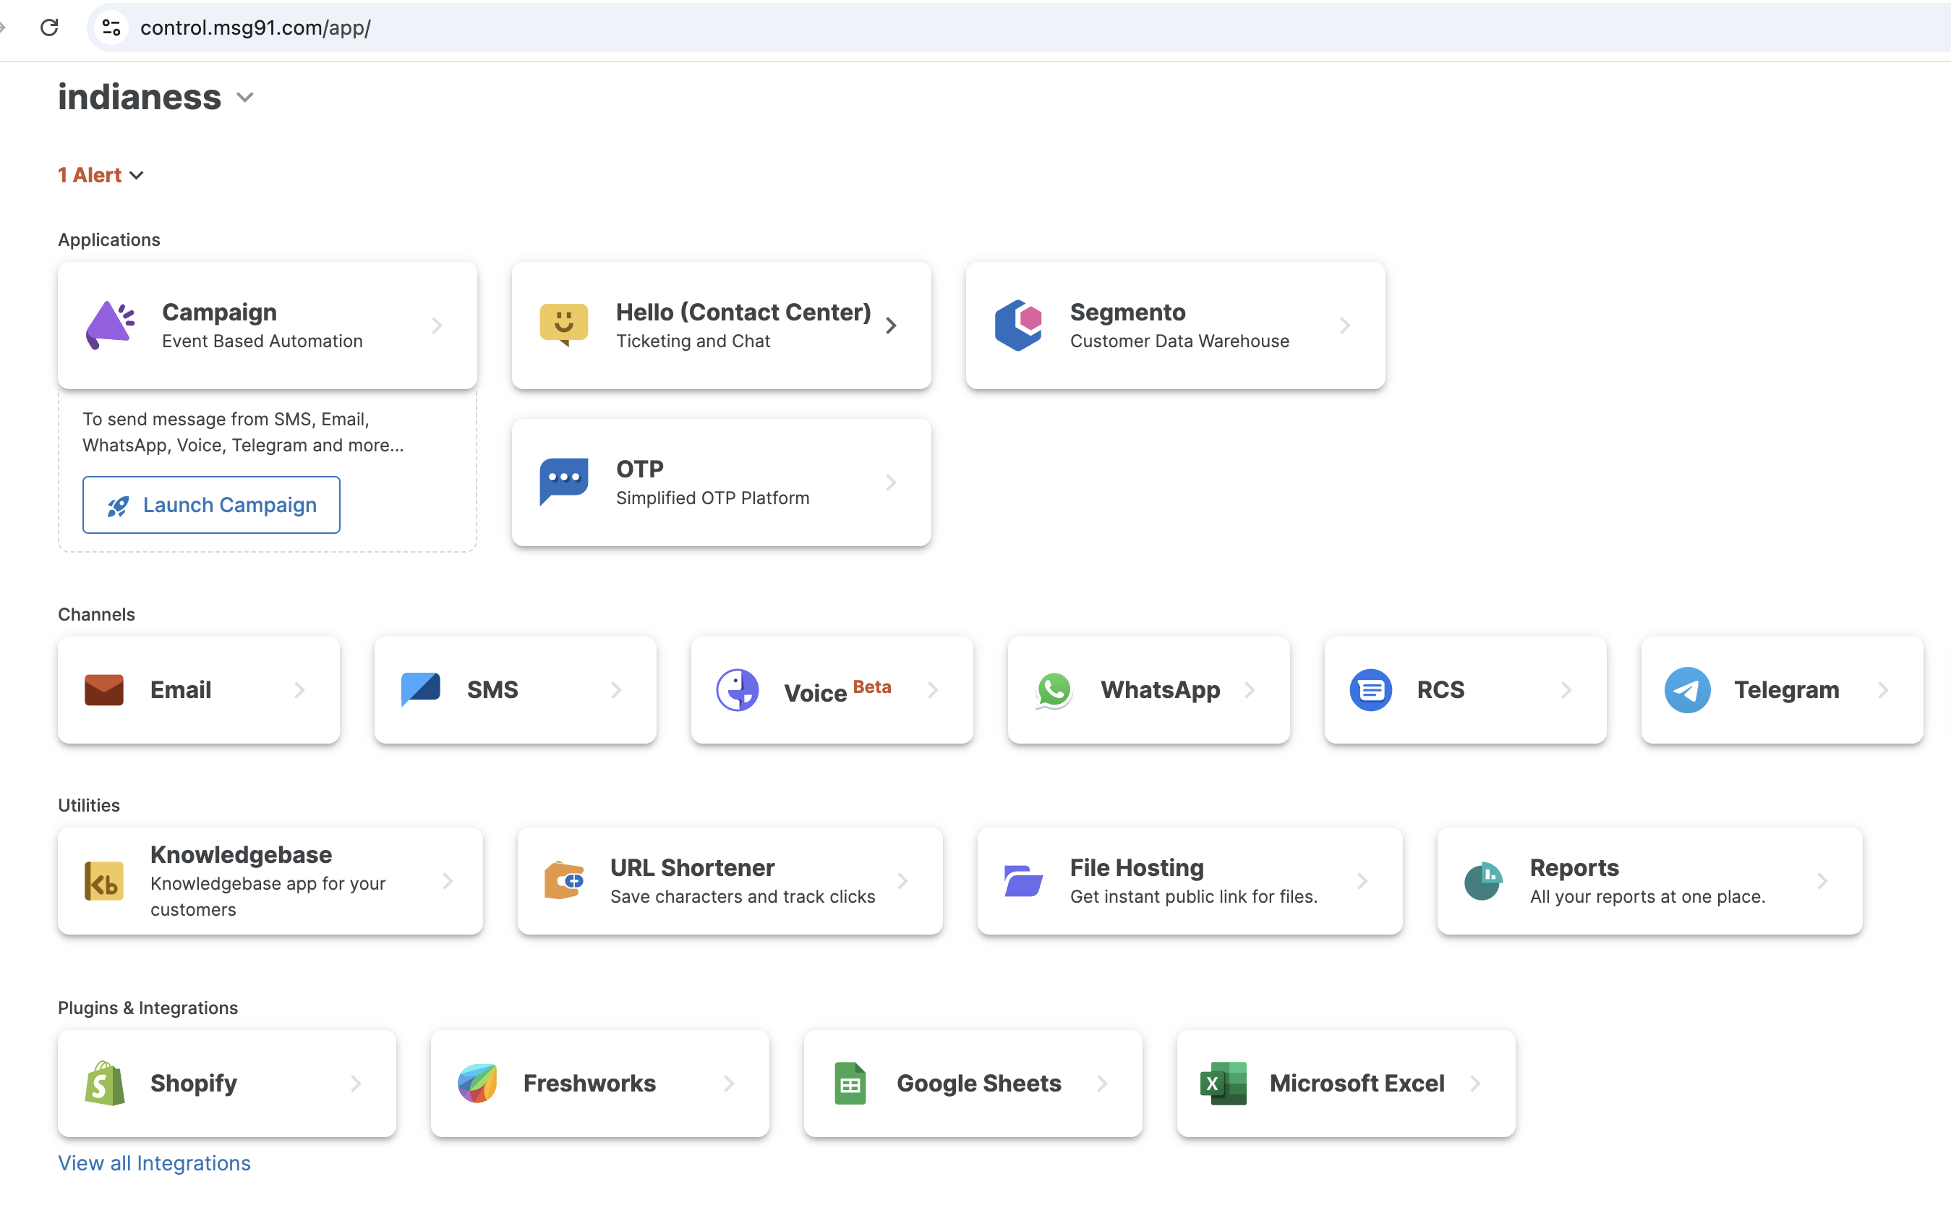Expand the 1 Alert dropdown
The height and width of the screenshot is (1208, 1951).
tap(137, 176)
